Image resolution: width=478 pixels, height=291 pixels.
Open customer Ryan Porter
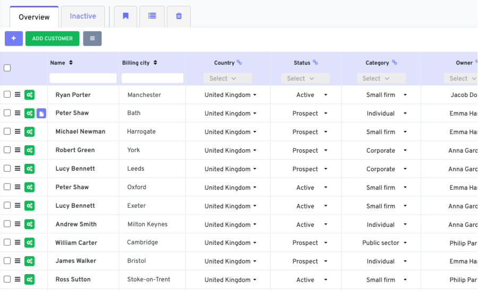[x=73, y=95]
